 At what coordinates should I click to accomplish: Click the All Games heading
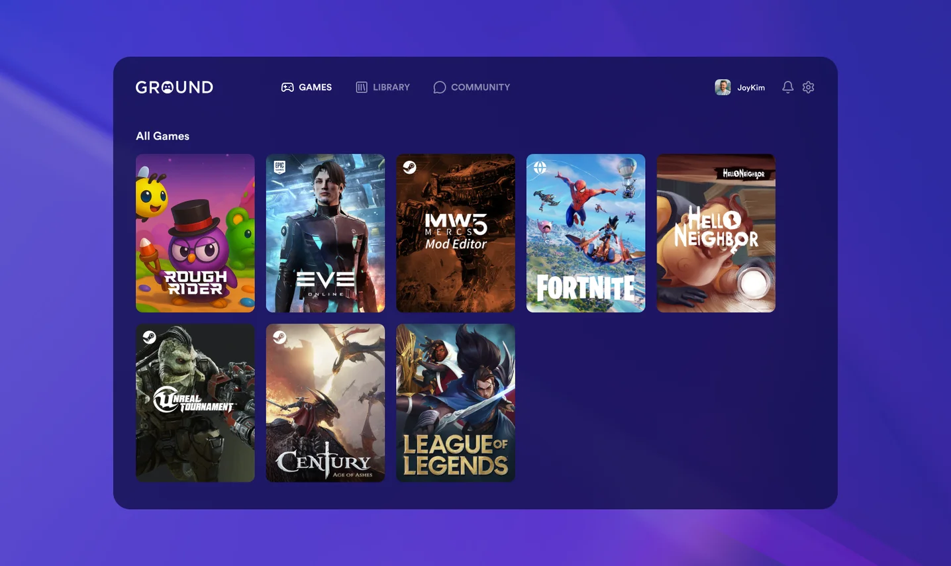(x=162, y=136)
